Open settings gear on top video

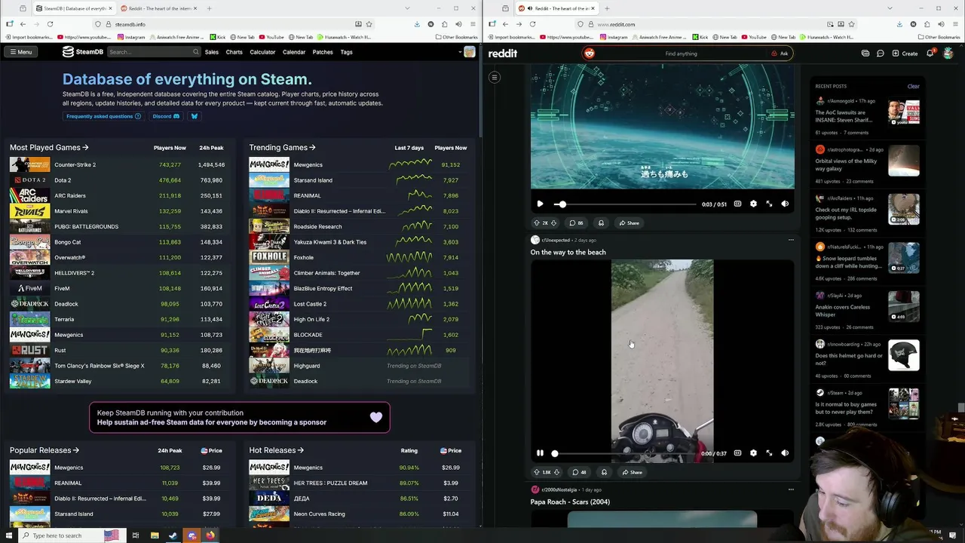click(x=753, y=204)
